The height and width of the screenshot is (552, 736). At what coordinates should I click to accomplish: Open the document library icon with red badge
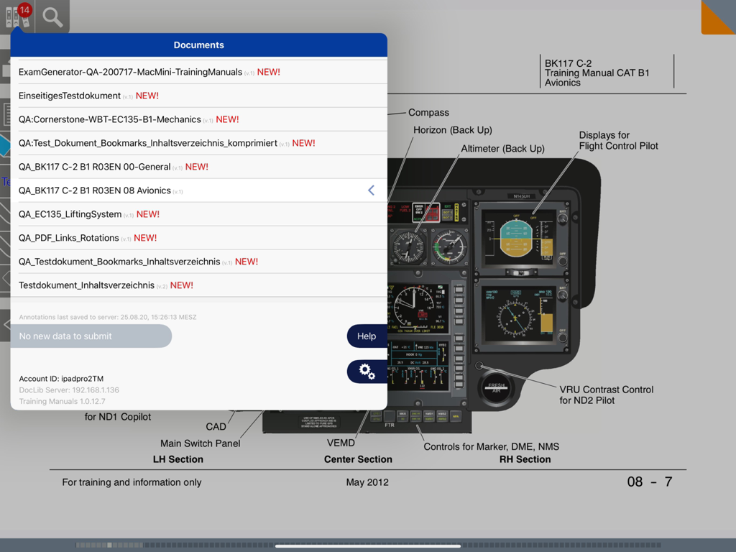(x=17, y=17)
